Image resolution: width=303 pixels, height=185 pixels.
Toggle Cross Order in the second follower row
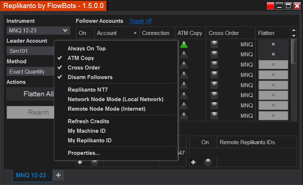tap(214, 54)
